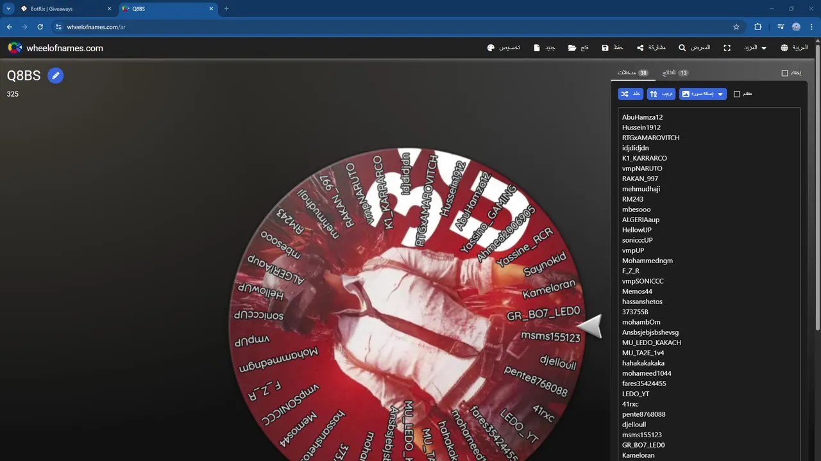Click the GR_BO7_LED0 entry in list

point(643,445)
